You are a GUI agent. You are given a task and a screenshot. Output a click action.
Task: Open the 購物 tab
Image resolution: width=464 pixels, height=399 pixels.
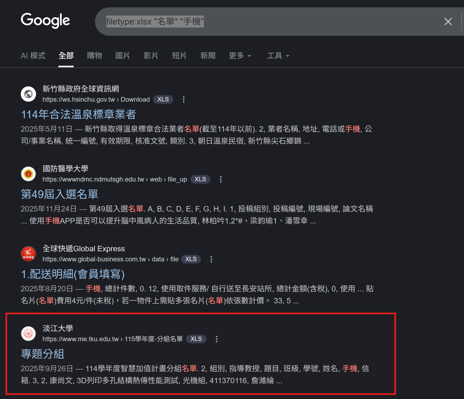point(94,56)
